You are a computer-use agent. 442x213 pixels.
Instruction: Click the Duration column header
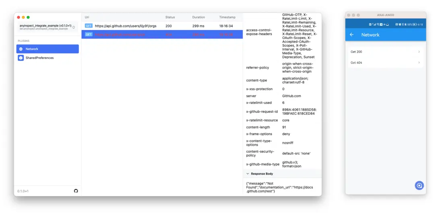[x=198, y=17]
